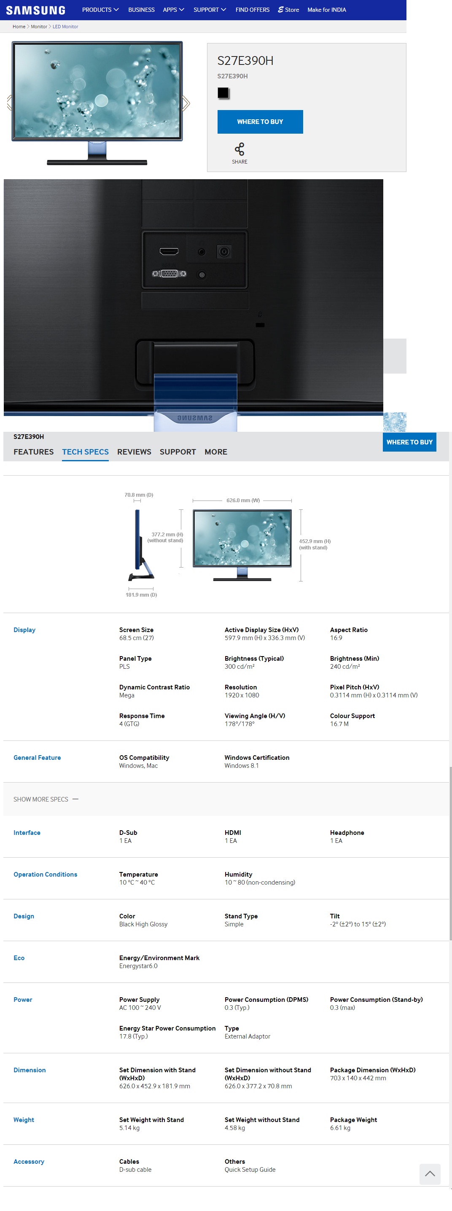
Task: Expand the Support dropdown in top navigation
Action: [x=210, y=10]
